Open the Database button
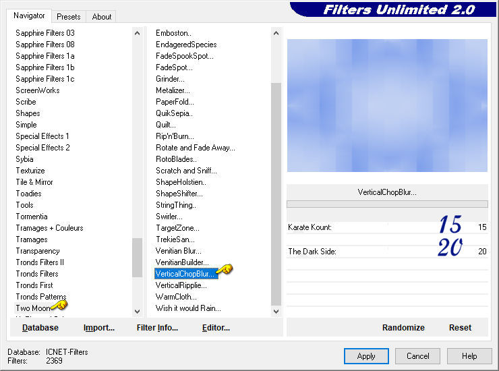 coord(40,327)
